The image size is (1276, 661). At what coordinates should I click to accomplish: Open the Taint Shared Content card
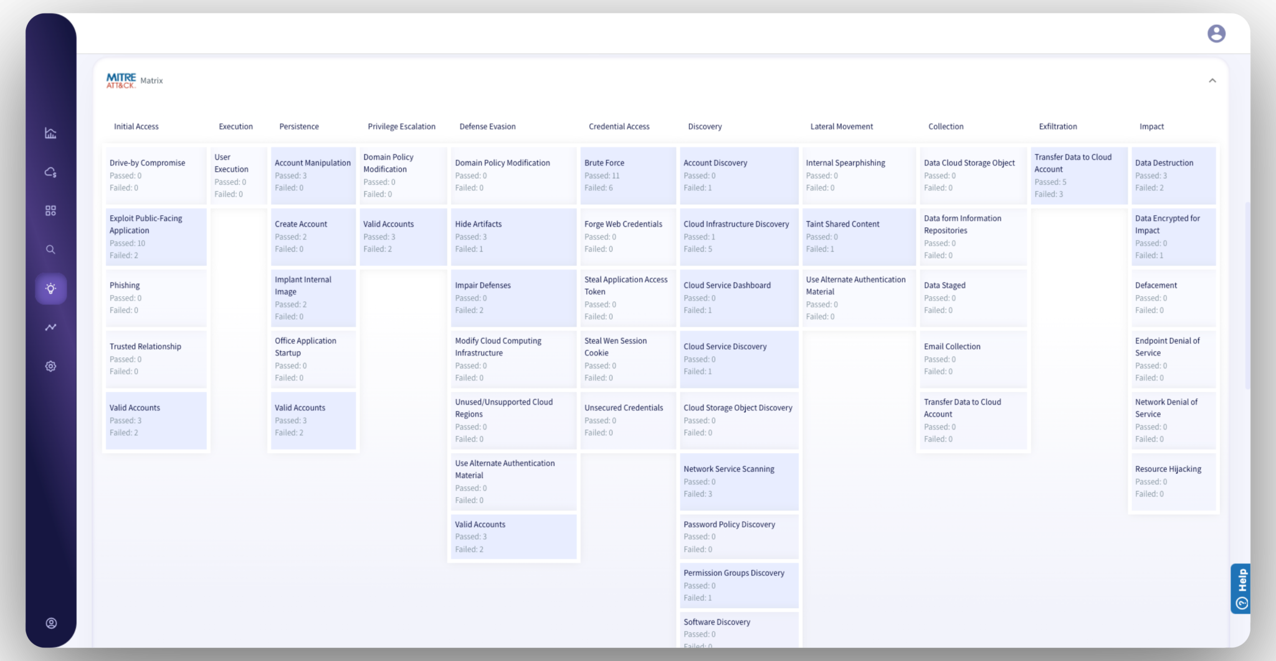(859, 237)
